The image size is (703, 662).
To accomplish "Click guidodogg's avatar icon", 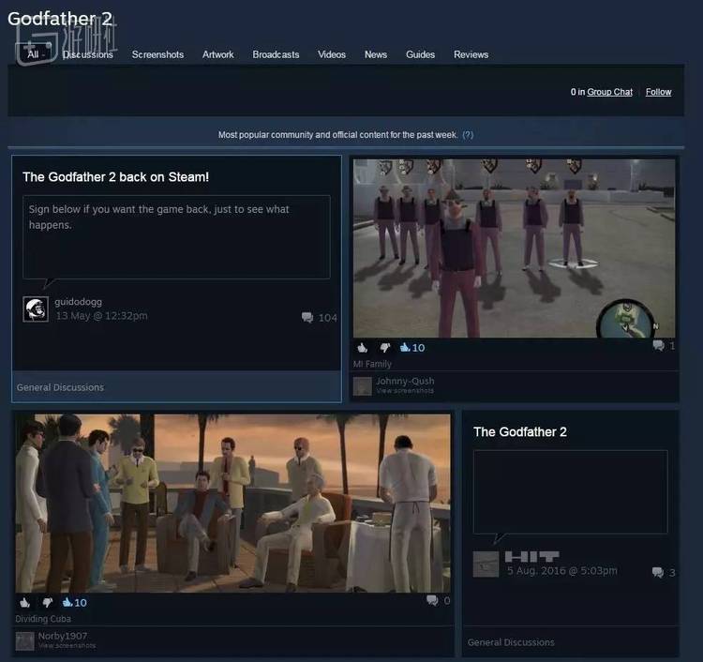I will point(36,309).
